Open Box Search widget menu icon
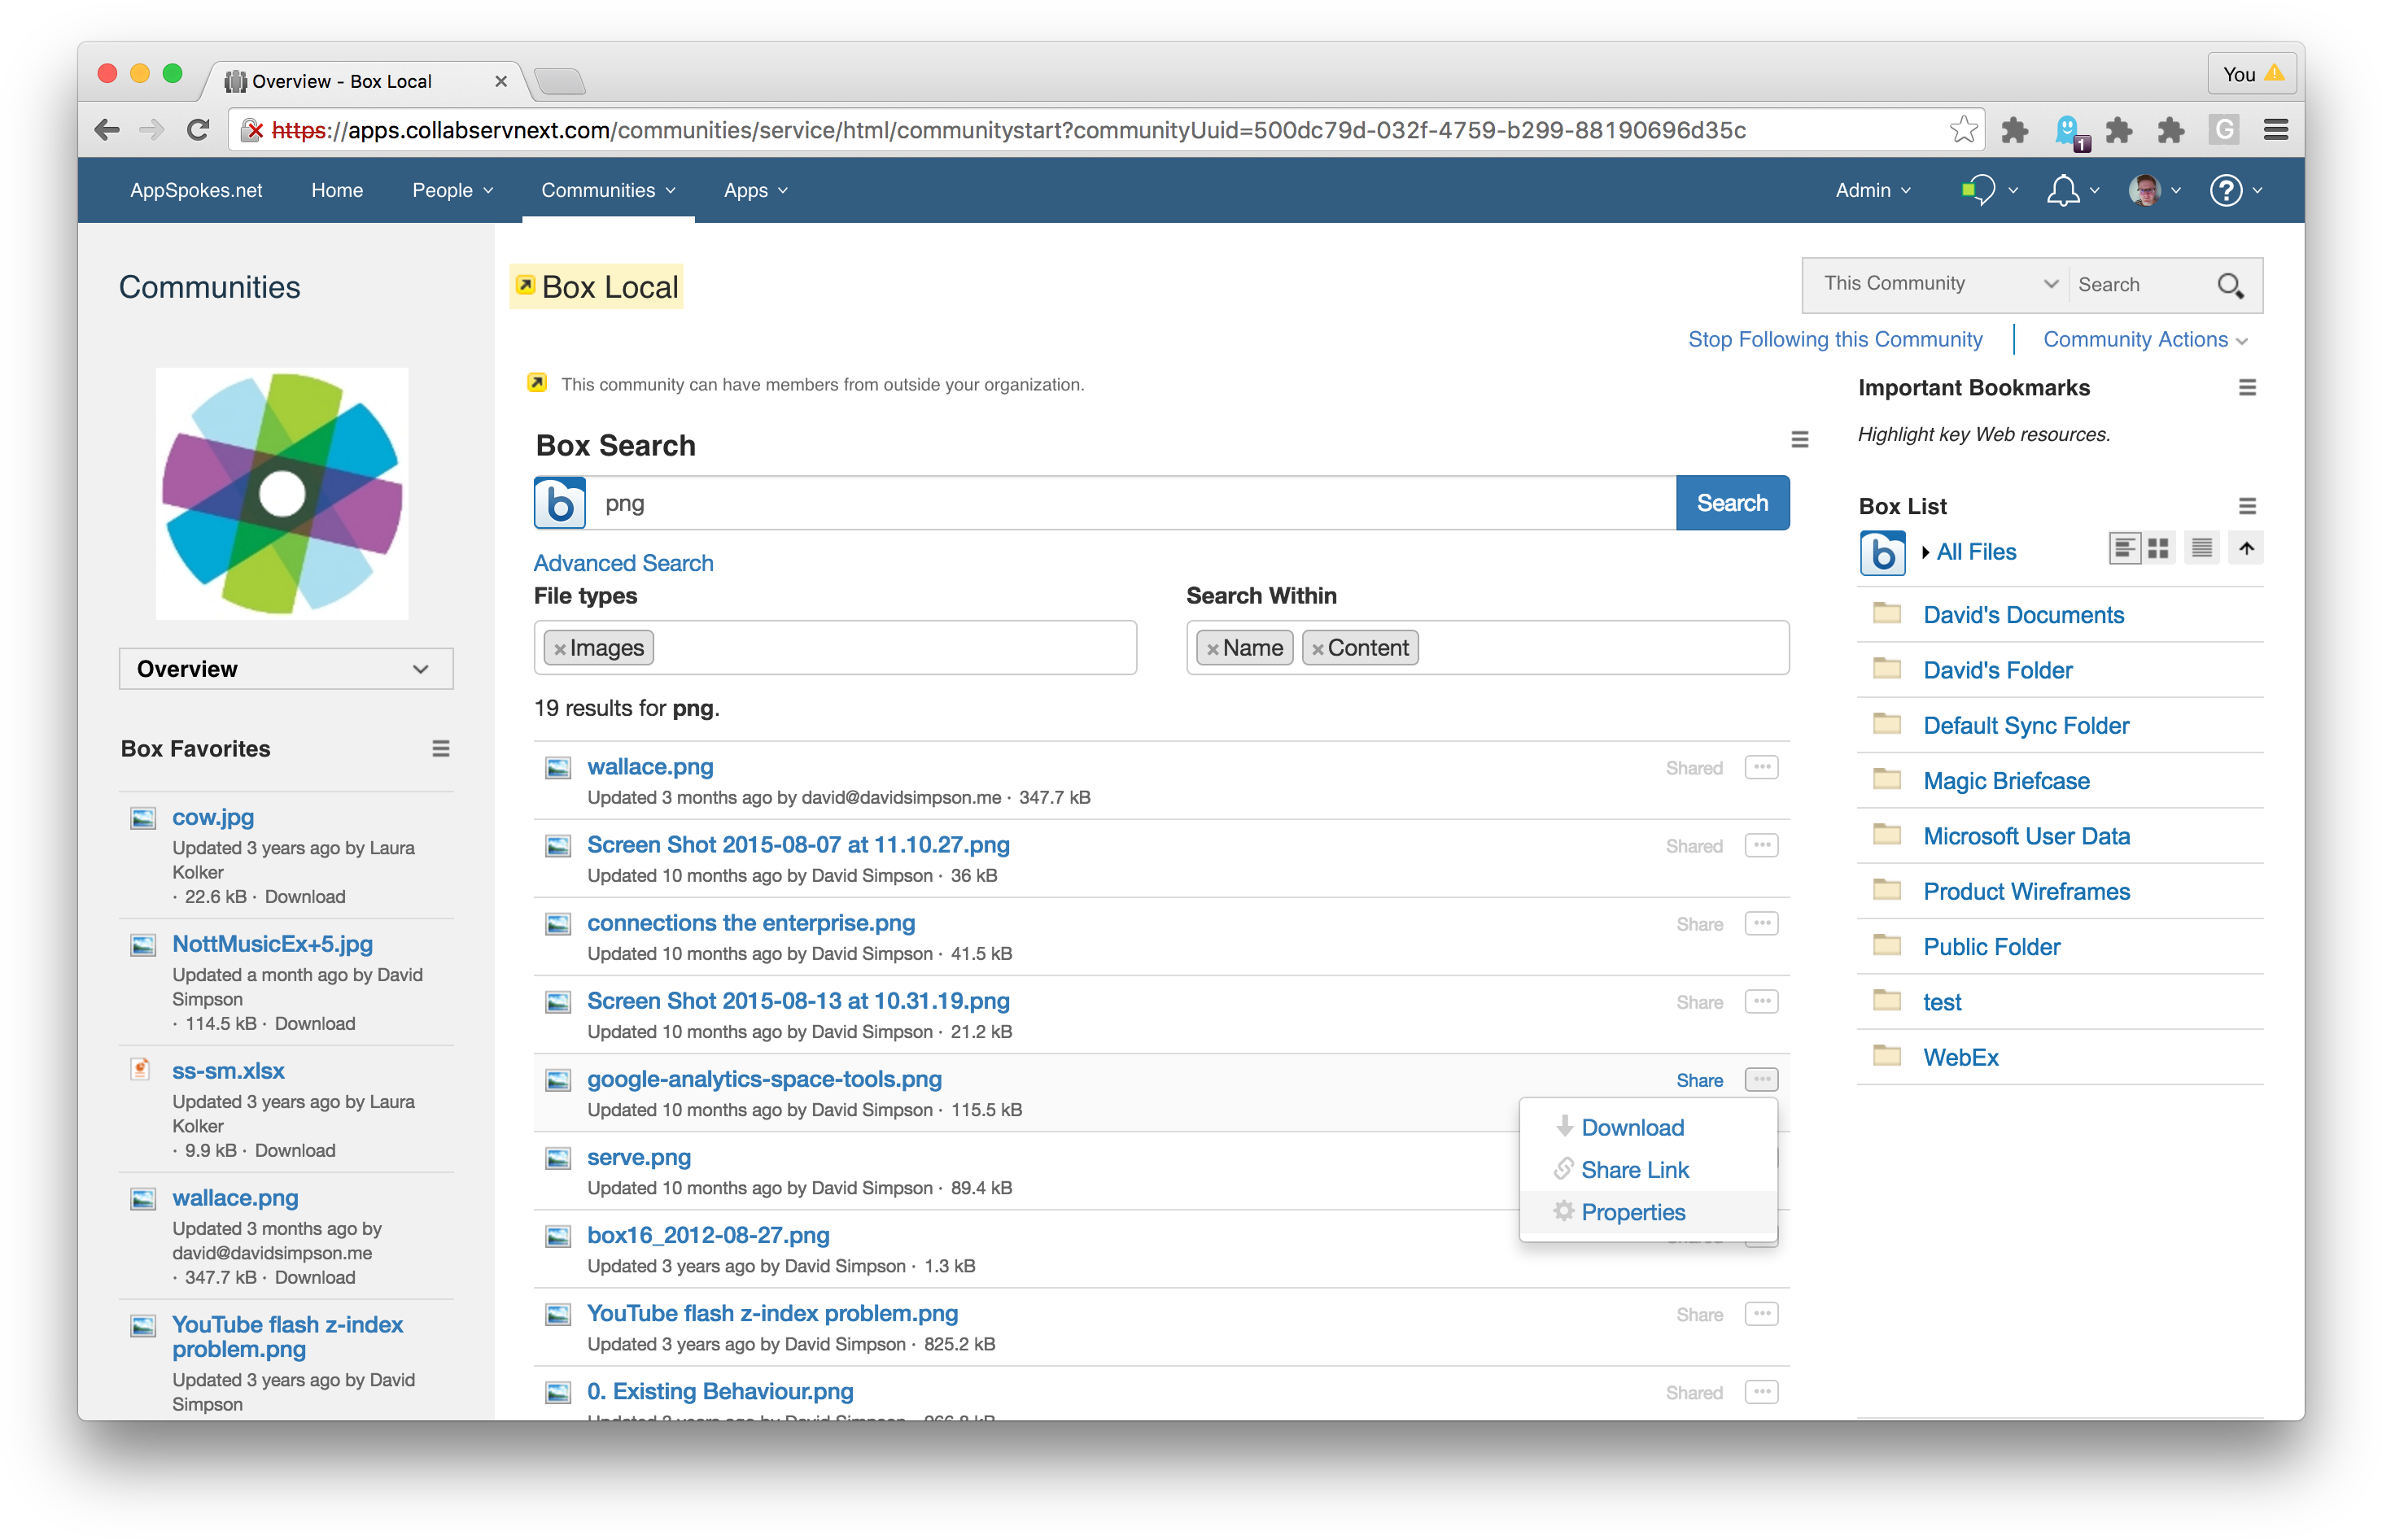The width and height of the screenshot is (2382, 1540). (1800, 440)
